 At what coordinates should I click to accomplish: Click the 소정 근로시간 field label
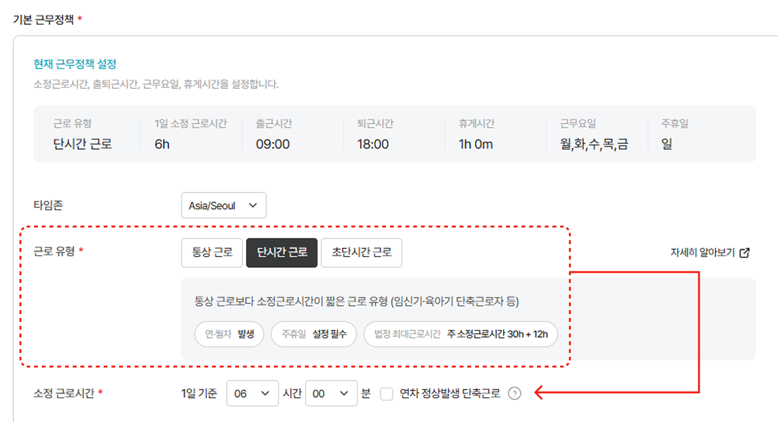click(x=64, y=393)
